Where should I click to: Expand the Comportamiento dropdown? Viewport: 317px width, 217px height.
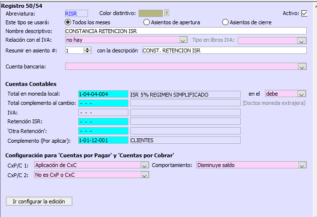click(302, 166)
